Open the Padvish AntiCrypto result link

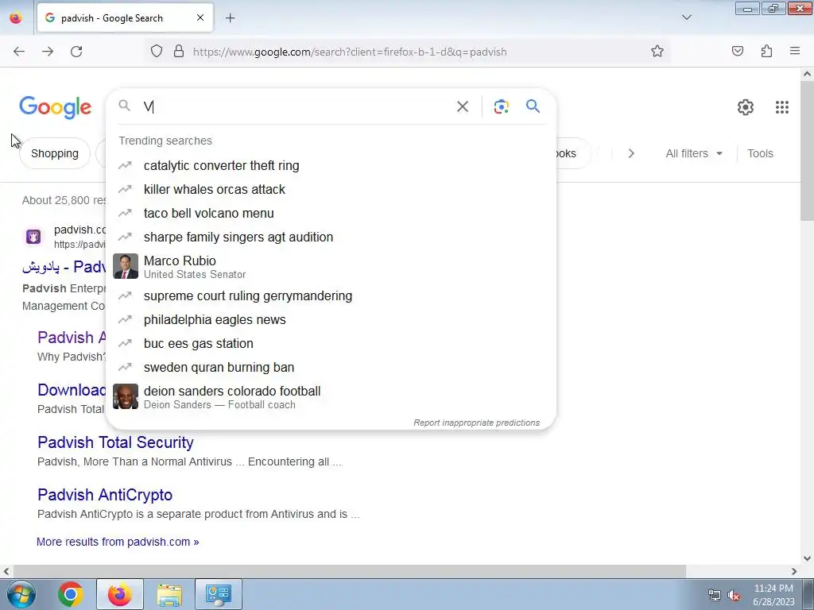click(105, 495)
